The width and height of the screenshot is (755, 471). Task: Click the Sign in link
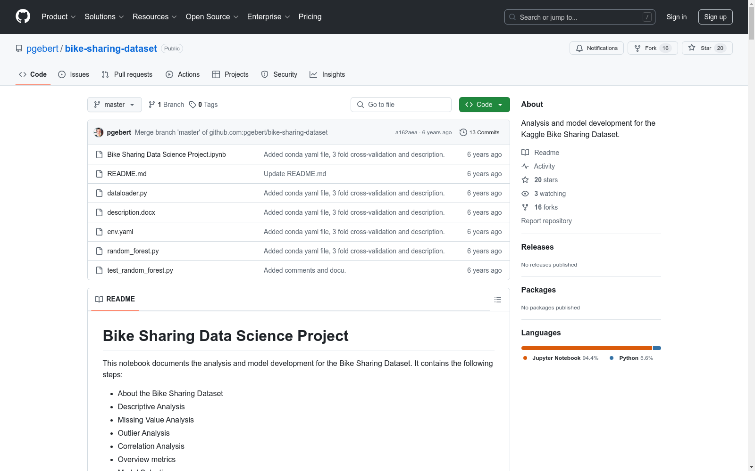(677, 17)
